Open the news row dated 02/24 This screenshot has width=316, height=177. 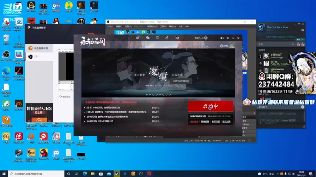122,116
